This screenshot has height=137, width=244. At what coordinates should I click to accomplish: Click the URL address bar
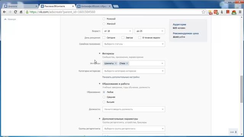pos(115,12)
